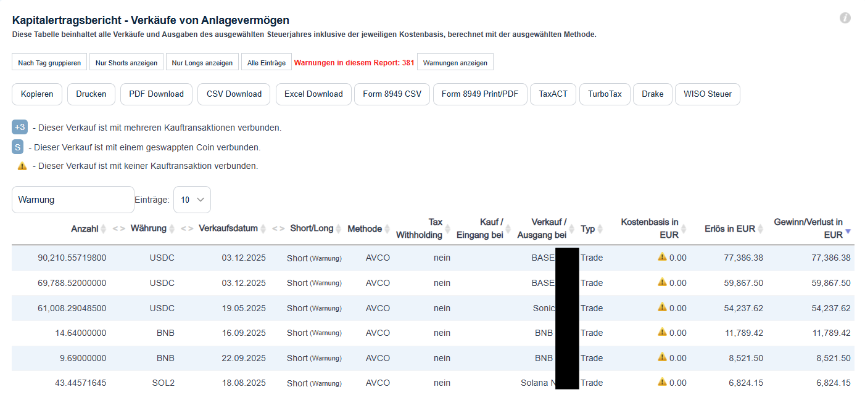The width and height of the screenshot is (865, 395).
Task: Click the column swap arrows between Anzahl and Währung
Action: (118, 228)
